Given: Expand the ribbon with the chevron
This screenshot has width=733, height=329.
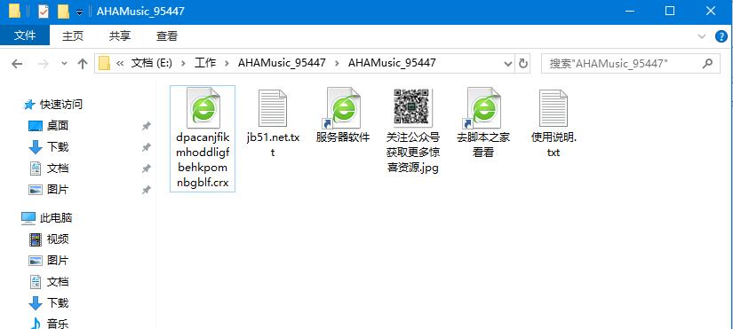Looking at the screenshot, I should (701, 36).
